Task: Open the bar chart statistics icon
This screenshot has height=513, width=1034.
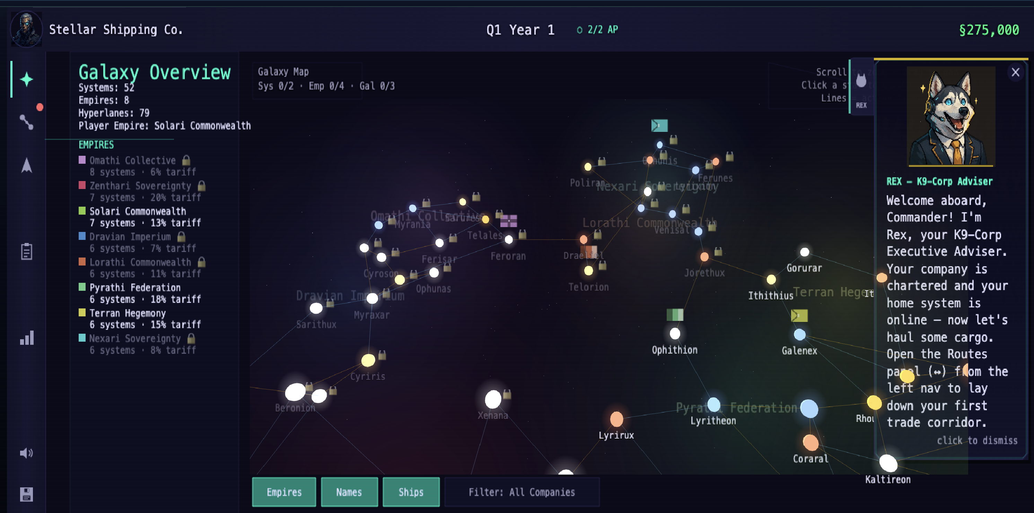Action: tap(26, 338)
